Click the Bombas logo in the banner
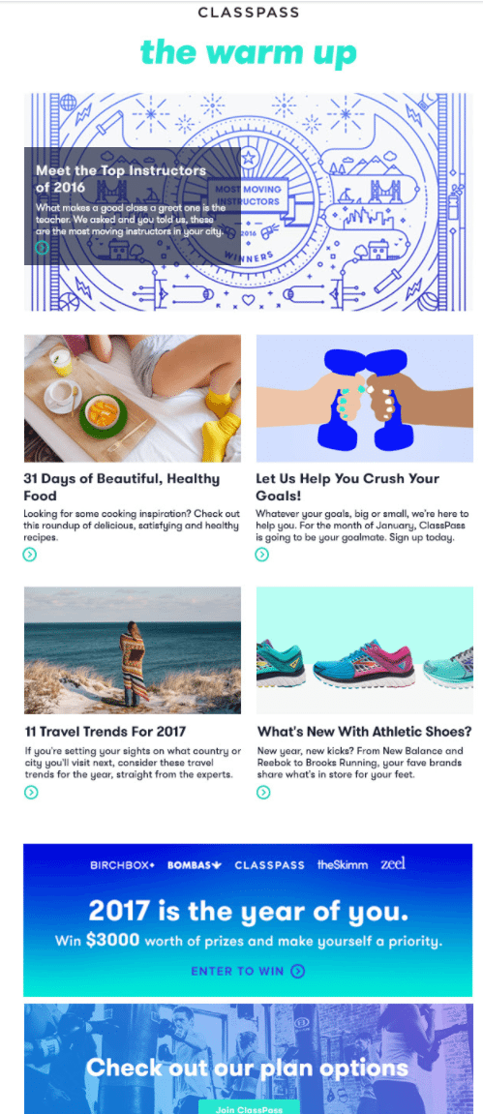 click(195, 864)
